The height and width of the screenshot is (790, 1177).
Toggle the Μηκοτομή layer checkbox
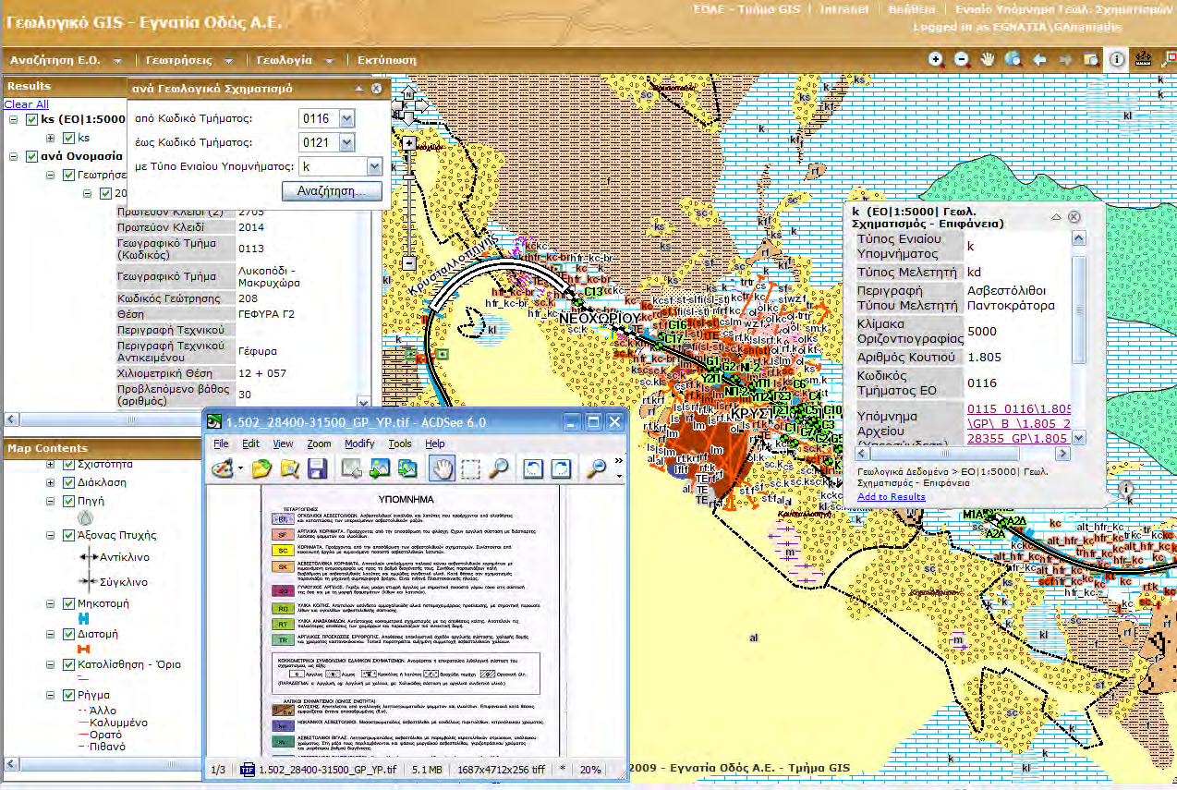(68, 603)
